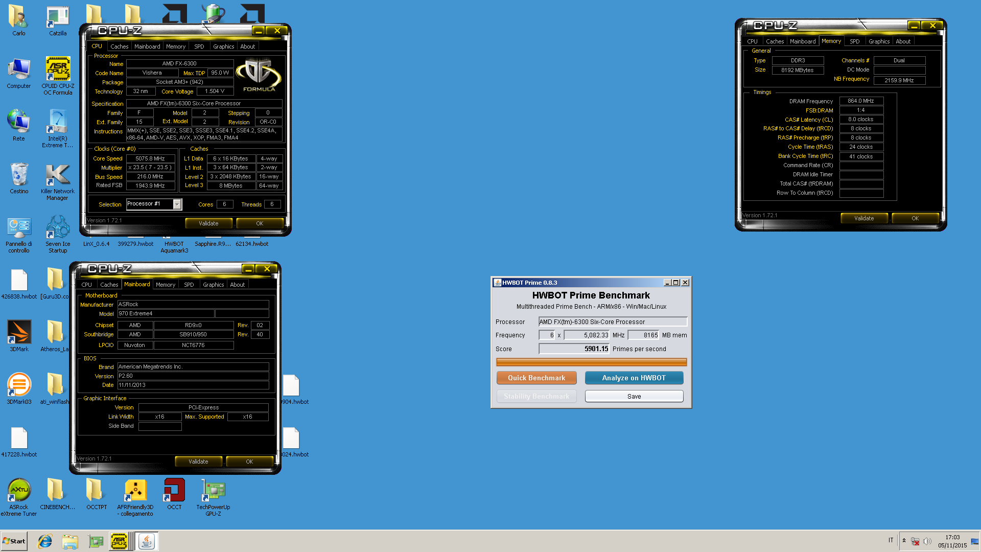The height and width of the screenshot is (552, 981).
Task: Open the Atheros_La folder icon
Action: 55,336
